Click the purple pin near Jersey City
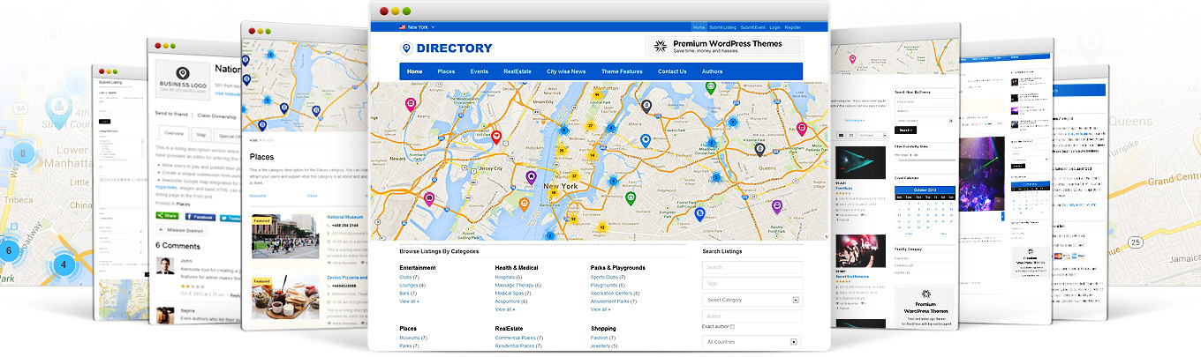The height and width of the screenshot is (357, 1201). [530, 177]
